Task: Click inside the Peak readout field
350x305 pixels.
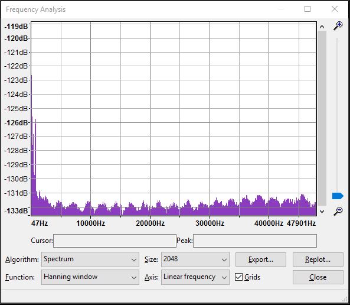Action: [255, 241]
